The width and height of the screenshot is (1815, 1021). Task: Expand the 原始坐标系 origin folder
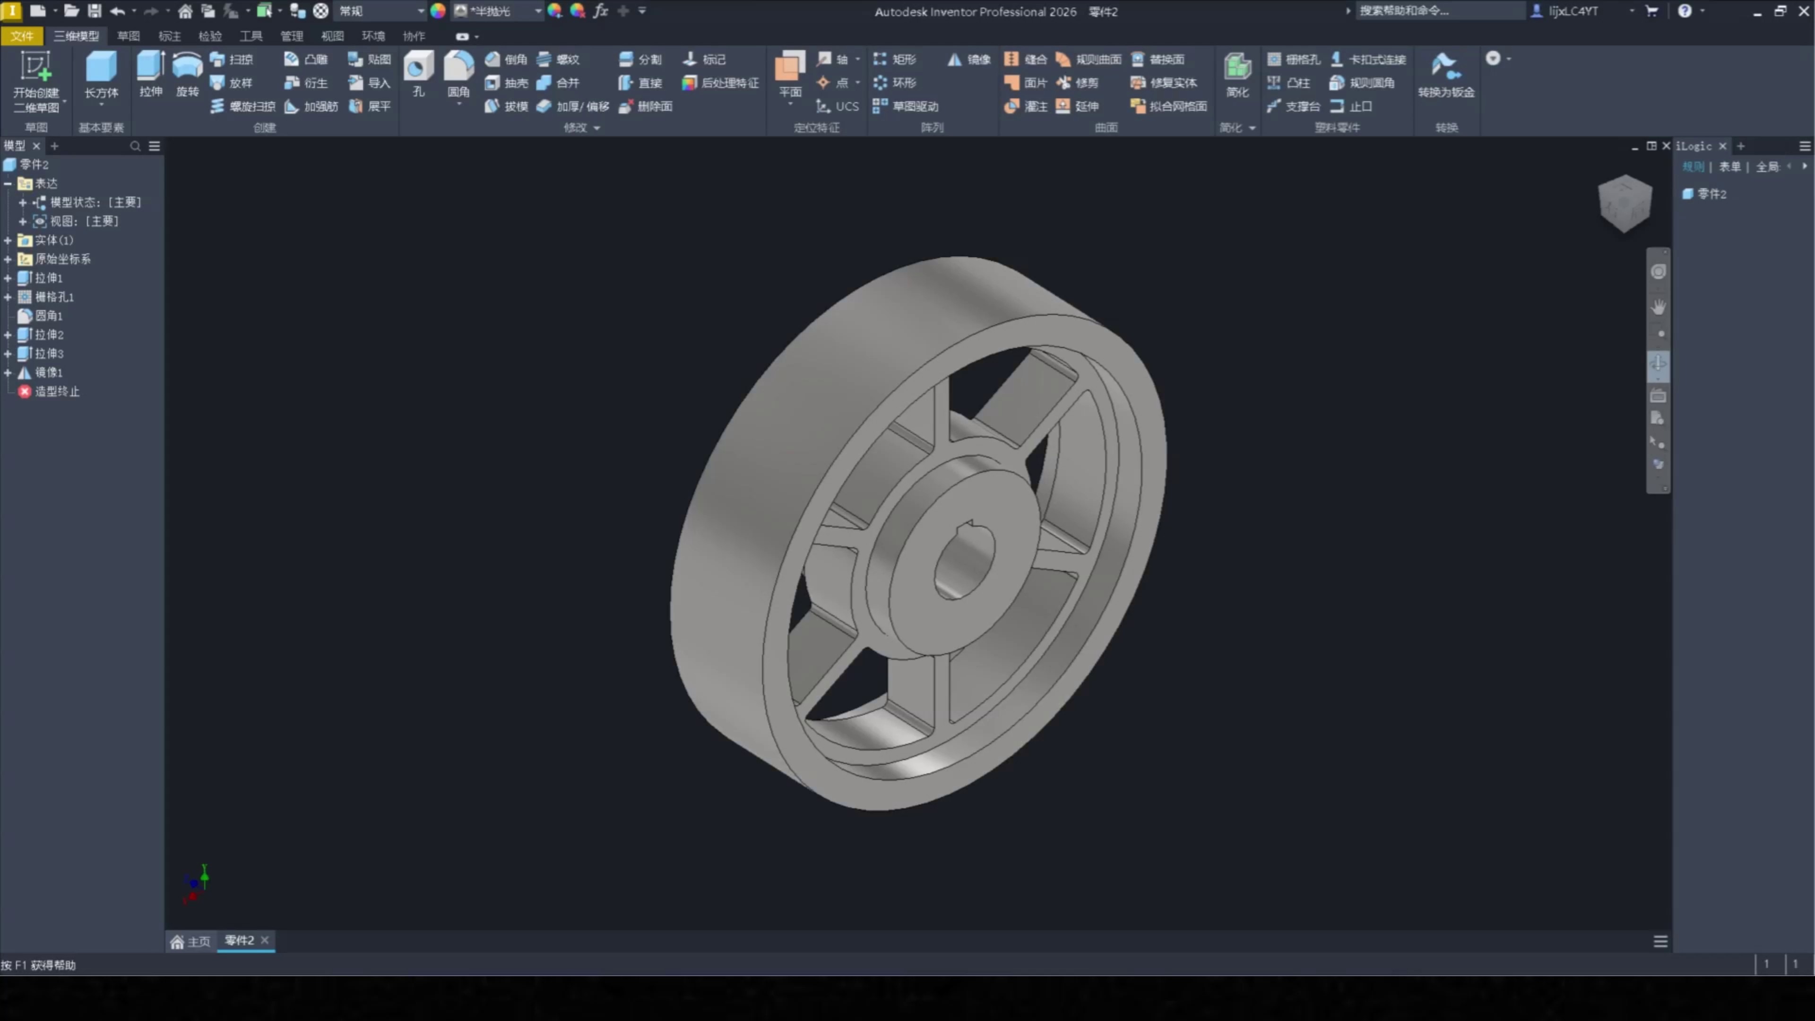click(8, 260)
